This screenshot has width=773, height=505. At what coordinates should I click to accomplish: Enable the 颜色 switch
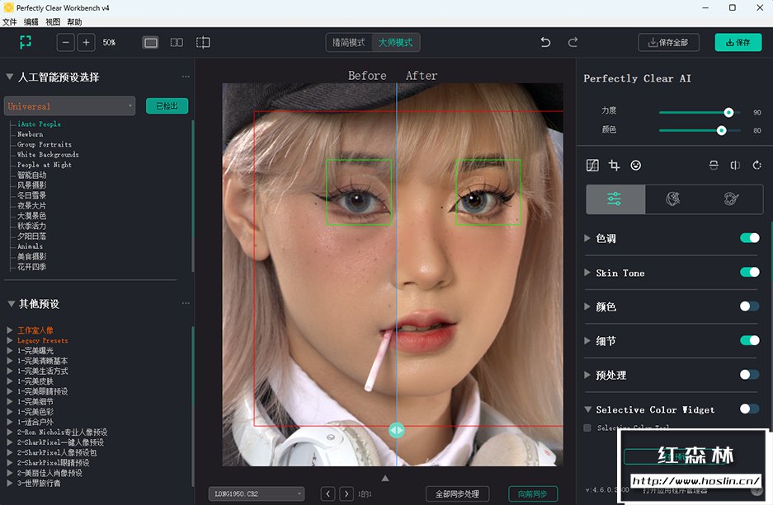pyautogui.click(x=749, y=306)
